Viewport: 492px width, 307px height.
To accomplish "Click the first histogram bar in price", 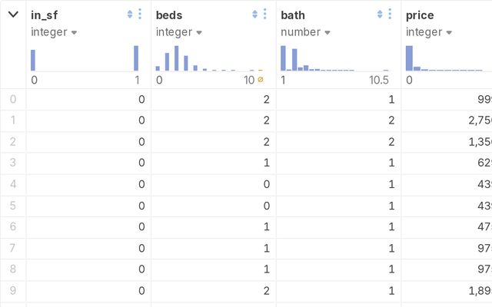I will point(409,58).
